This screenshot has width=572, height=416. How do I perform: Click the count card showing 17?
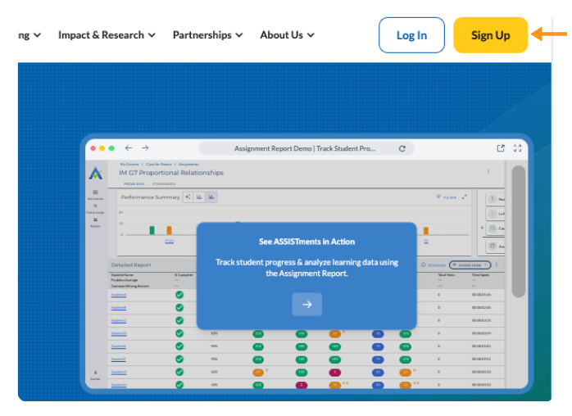coord(496,246)
